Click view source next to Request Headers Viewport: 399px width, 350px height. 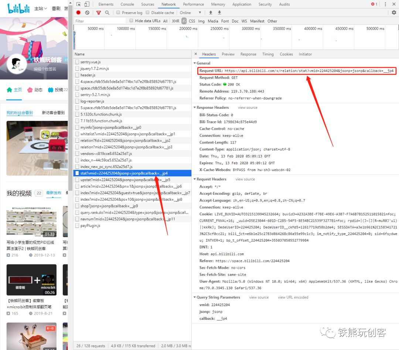245,179
